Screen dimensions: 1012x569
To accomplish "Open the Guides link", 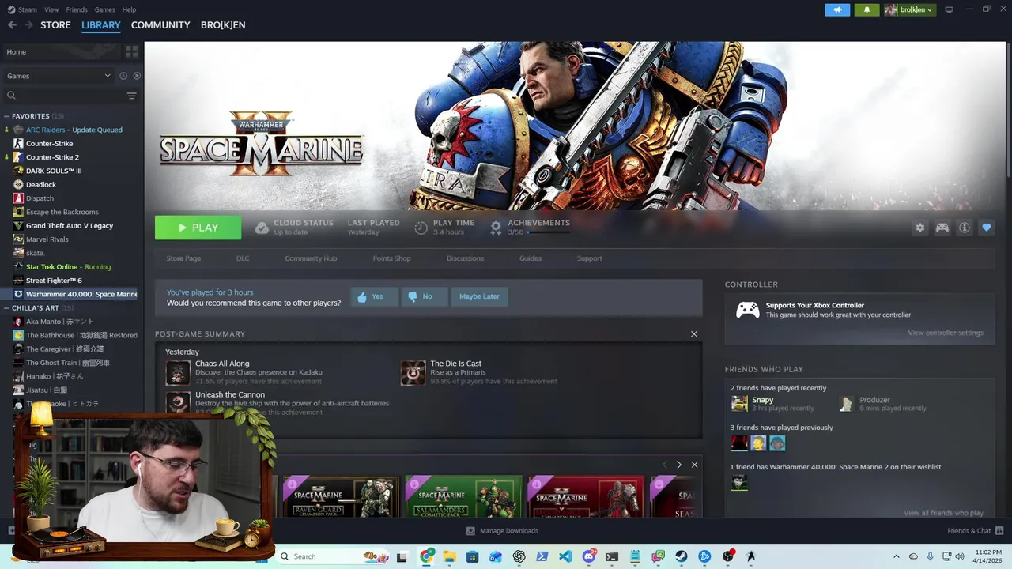I will coord(531,258).
